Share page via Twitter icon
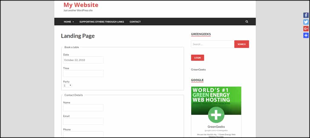The image size is (310, 138). pyautogui.click(x=306, y=22)
